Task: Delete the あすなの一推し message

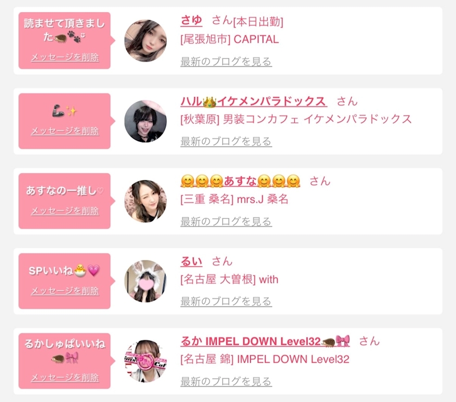Action: (x=65, y=211)
